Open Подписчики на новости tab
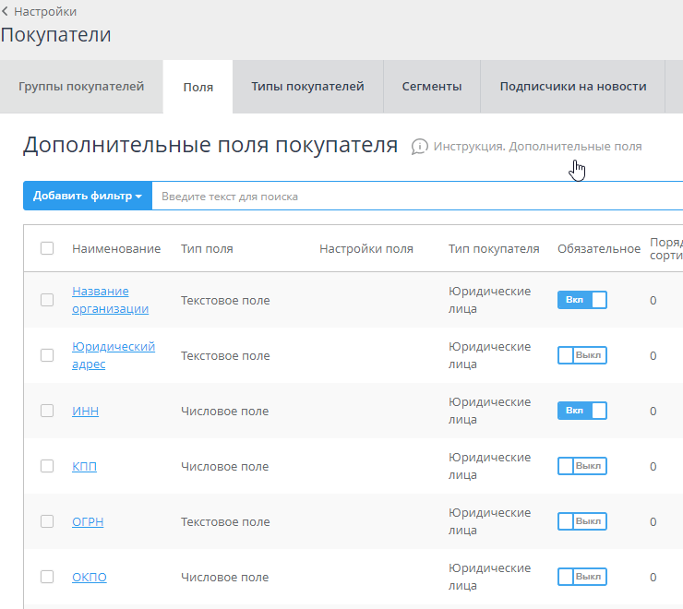This screenshot has width=683, height=609. (572, 87)
